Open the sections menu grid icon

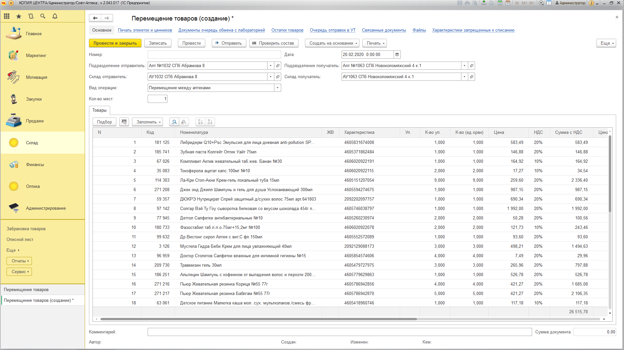7,16
